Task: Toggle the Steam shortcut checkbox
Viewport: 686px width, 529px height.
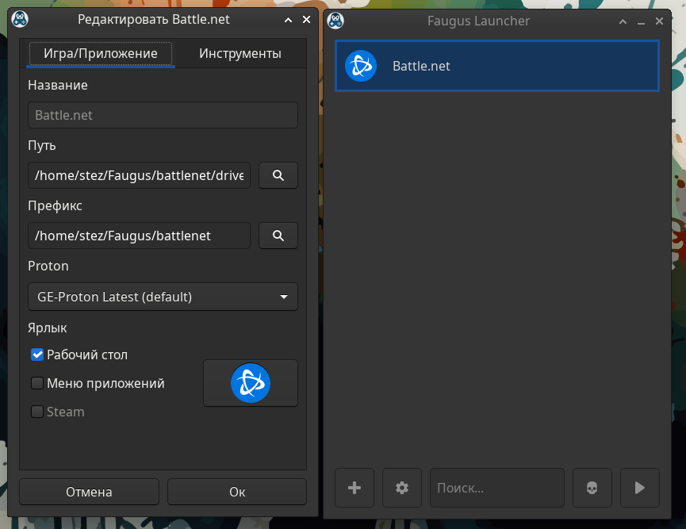Action: [x=37, y=412]
